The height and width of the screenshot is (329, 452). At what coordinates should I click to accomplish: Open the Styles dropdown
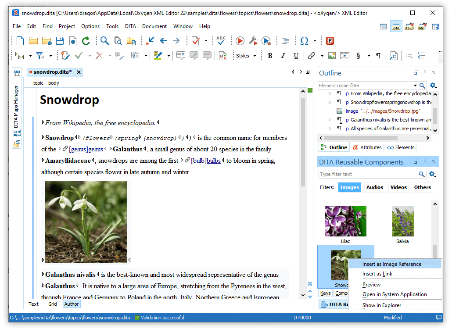pos(246,56)
